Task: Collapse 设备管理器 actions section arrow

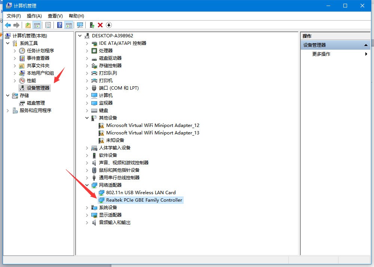Action: pyautogui.click(x=366, y=45)
